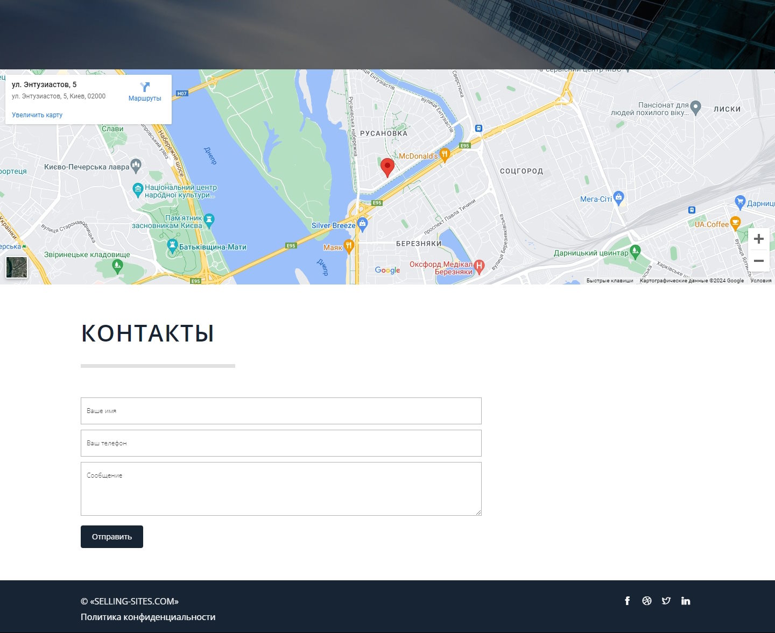Open Политика конфиденциальности link
This screenshot has height=633, width=775.
click(148, 617)
